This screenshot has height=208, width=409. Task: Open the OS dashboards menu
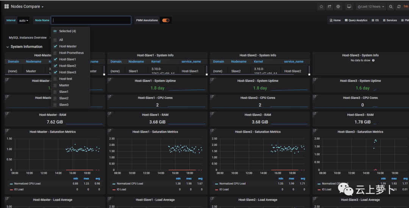(375, 20)
